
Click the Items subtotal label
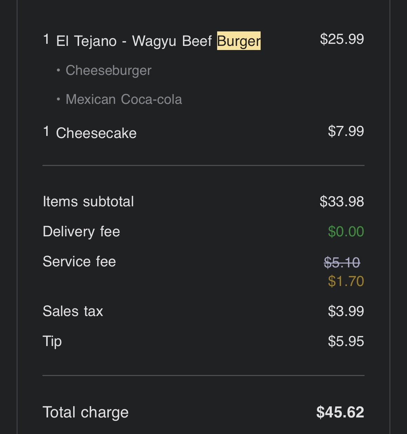click(x=88, y=201)
